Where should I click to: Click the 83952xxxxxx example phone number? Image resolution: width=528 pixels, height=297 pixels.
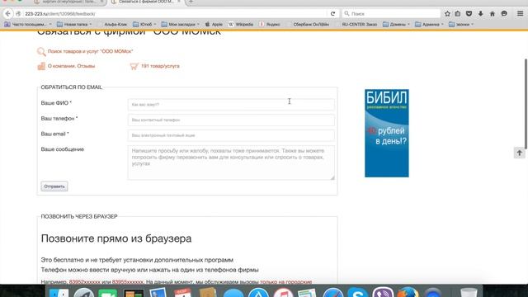(x=84, y=282)
